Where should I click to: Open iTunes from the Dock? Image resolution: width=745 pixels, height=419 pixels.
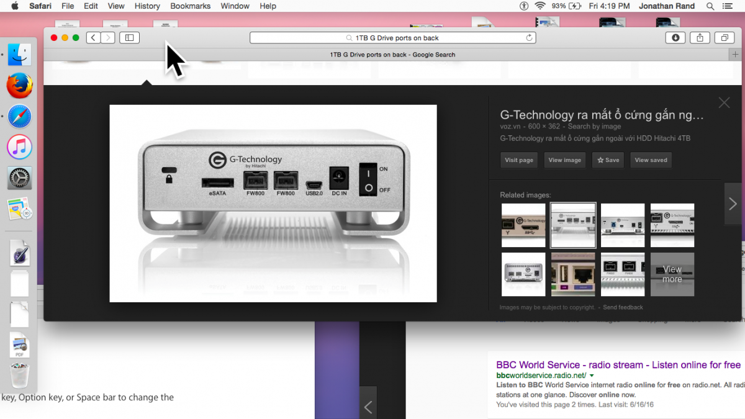19,148
